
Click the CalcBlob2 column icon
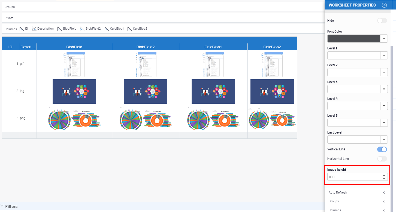[130, 29]
